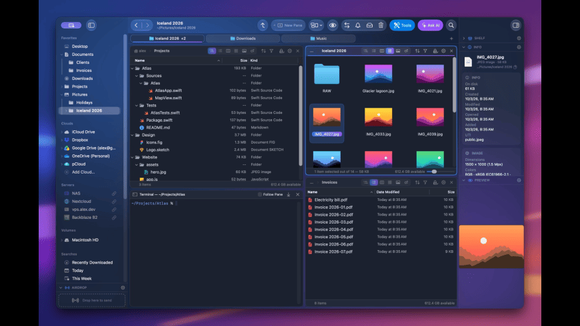Go back with the left arrow button
Image resolution: width=580 pixels, height=326 pixels.
pos(136,25)
